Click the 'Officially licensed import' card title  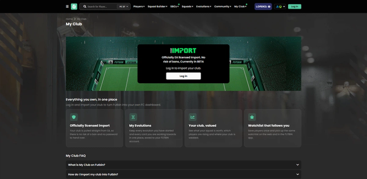[x=90, y=125]
